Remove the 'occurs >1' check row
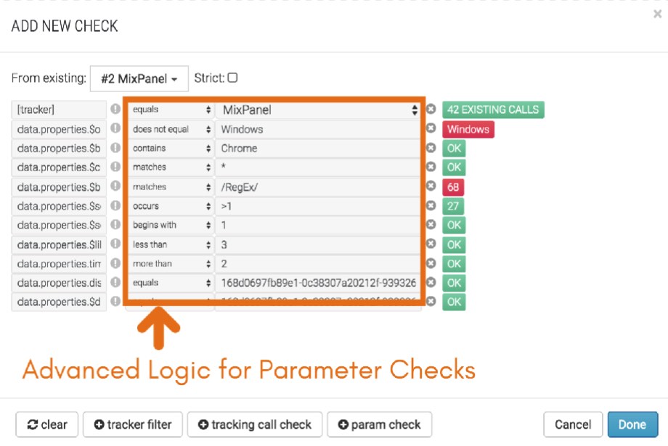 coord(431,205)
